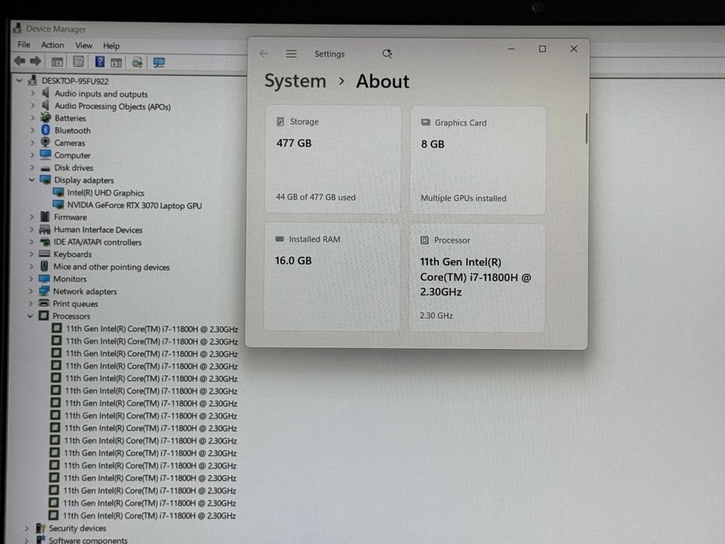Expand the Firmware category

[32, 217]
